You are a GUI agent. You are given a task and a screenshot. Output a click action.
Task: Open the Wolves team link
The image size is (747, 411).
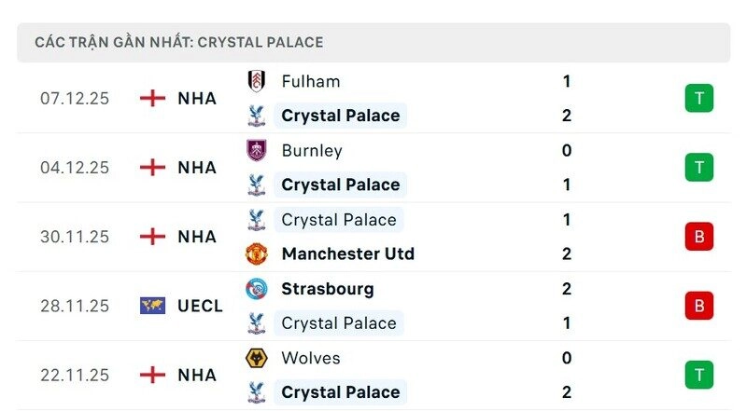click(x=310, y=358)
